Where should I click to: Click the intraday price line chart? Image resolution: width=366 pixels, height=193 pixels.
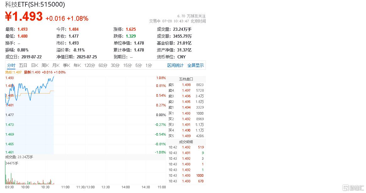point(85,115)
